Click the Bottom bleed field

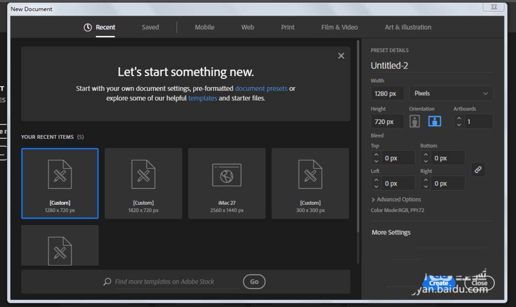[x=447, y=158]
